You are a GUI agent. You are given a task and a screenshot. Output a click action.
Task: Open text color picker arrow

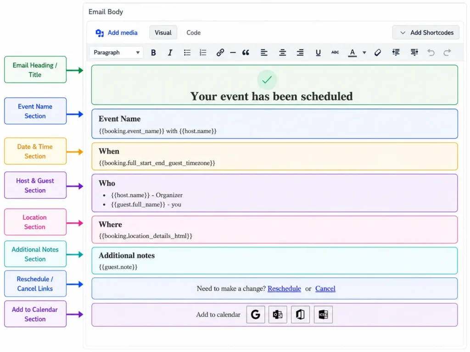(364, 53)
